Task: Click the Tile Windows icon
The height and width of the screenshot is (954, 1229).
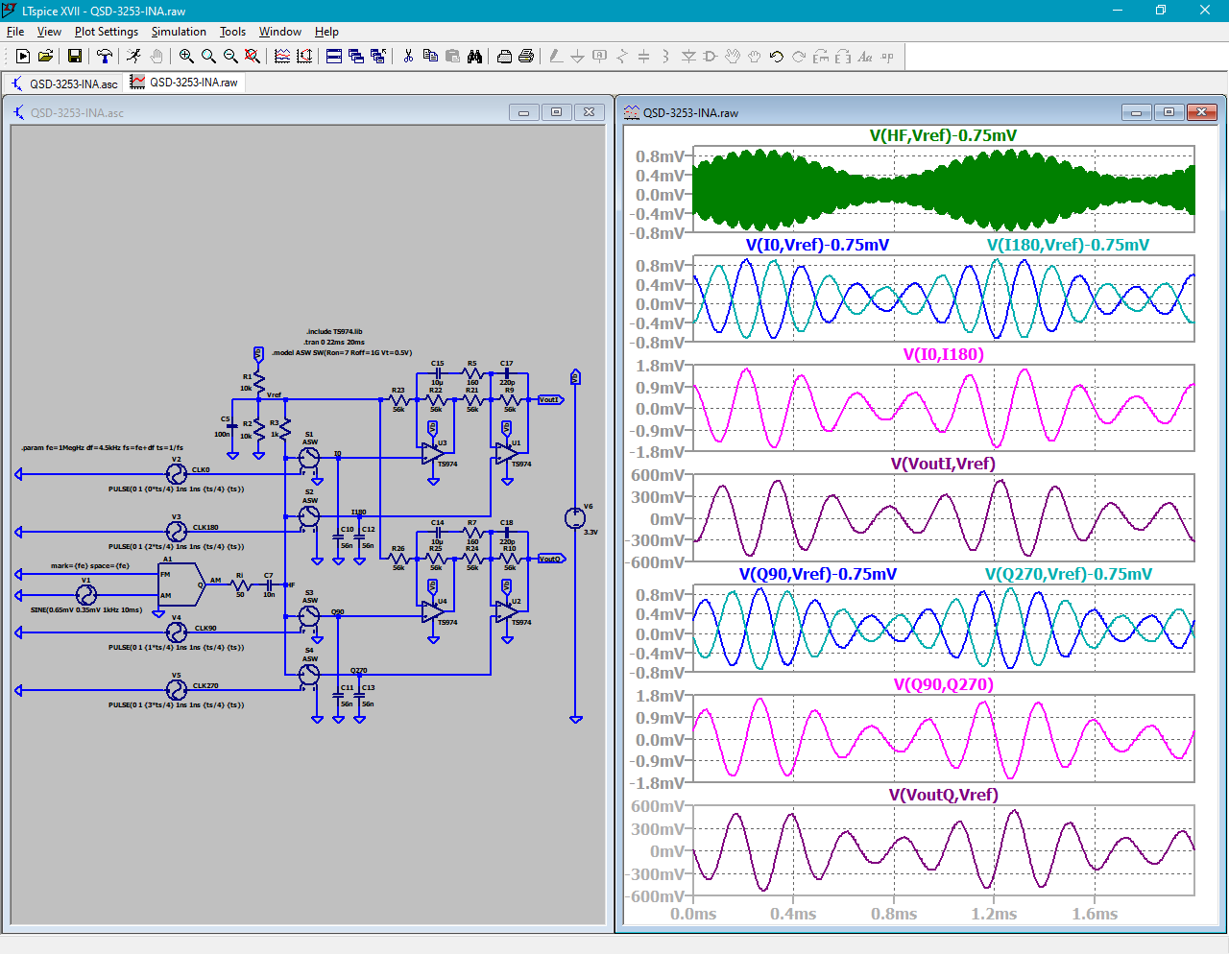Action: 334,57
